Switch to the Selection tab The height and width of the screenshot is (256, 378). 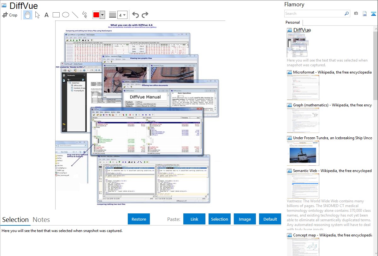click(15, 220)
